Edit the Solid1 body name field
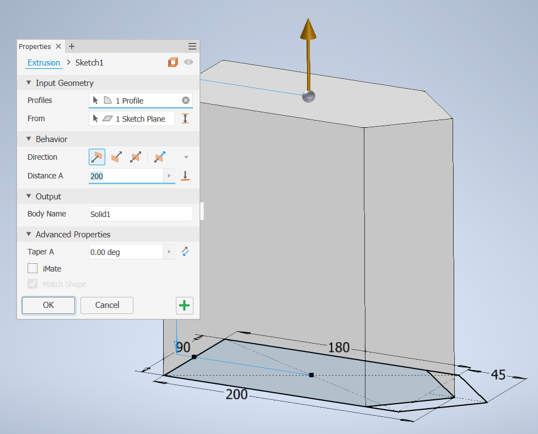The width and height of the screenshot is (538, 434). [x=141, y=214]
